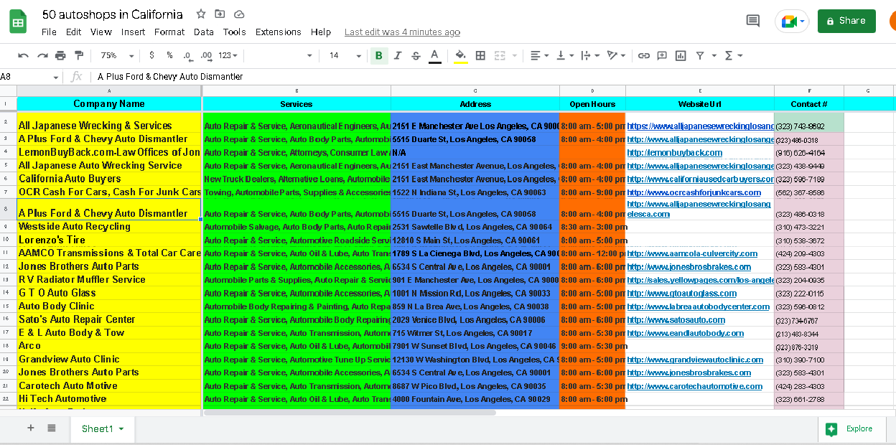The width and height of the screenshot is (896, 445).
Task: Open the vertical align dropdown
Action: (x=565, y=55)
